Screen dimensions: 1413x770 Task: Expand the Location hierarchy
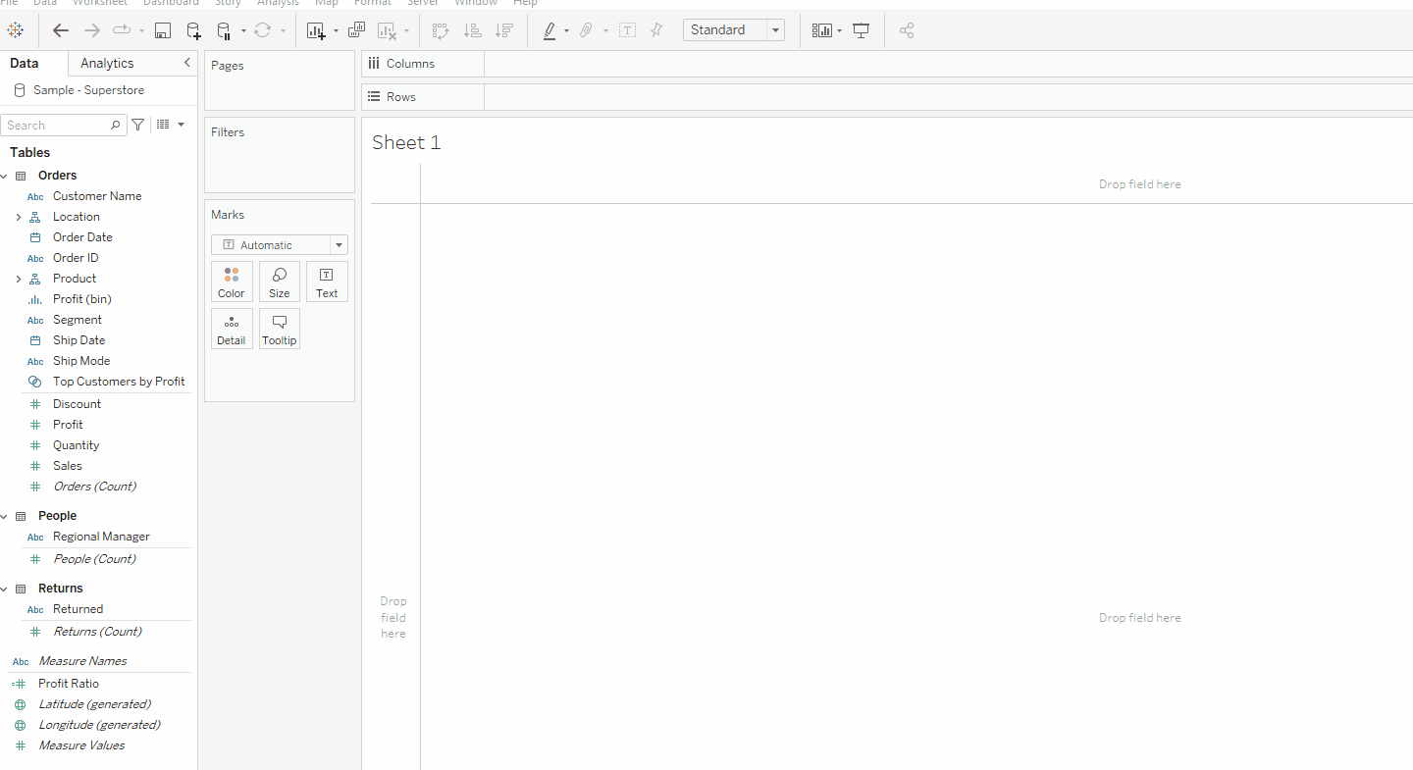[x=18, y=217]
